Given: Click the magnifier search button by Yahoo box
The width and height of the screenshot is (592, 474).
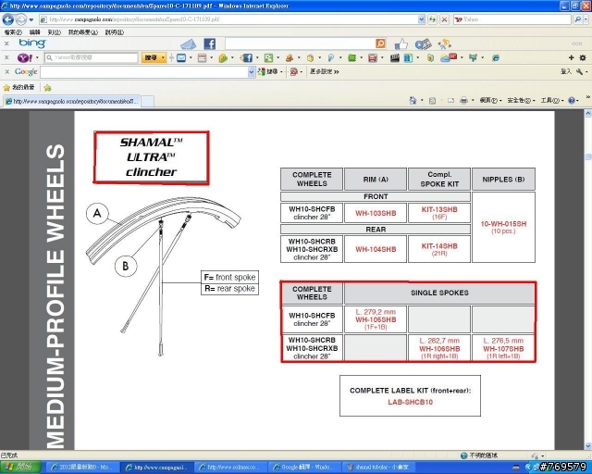Looking at the screenshot, I should [577, 19].
